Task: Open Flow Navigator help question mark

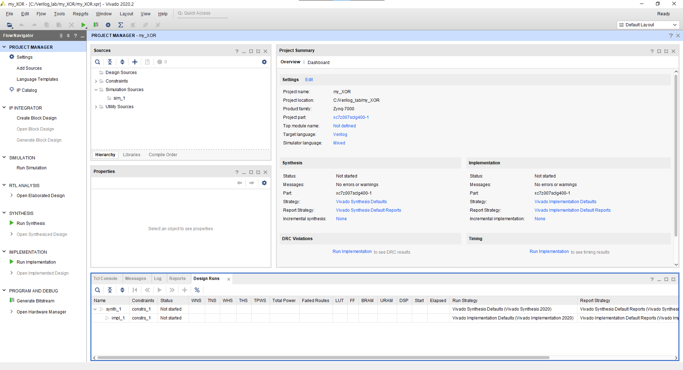Action: click(x=75, y=36)
